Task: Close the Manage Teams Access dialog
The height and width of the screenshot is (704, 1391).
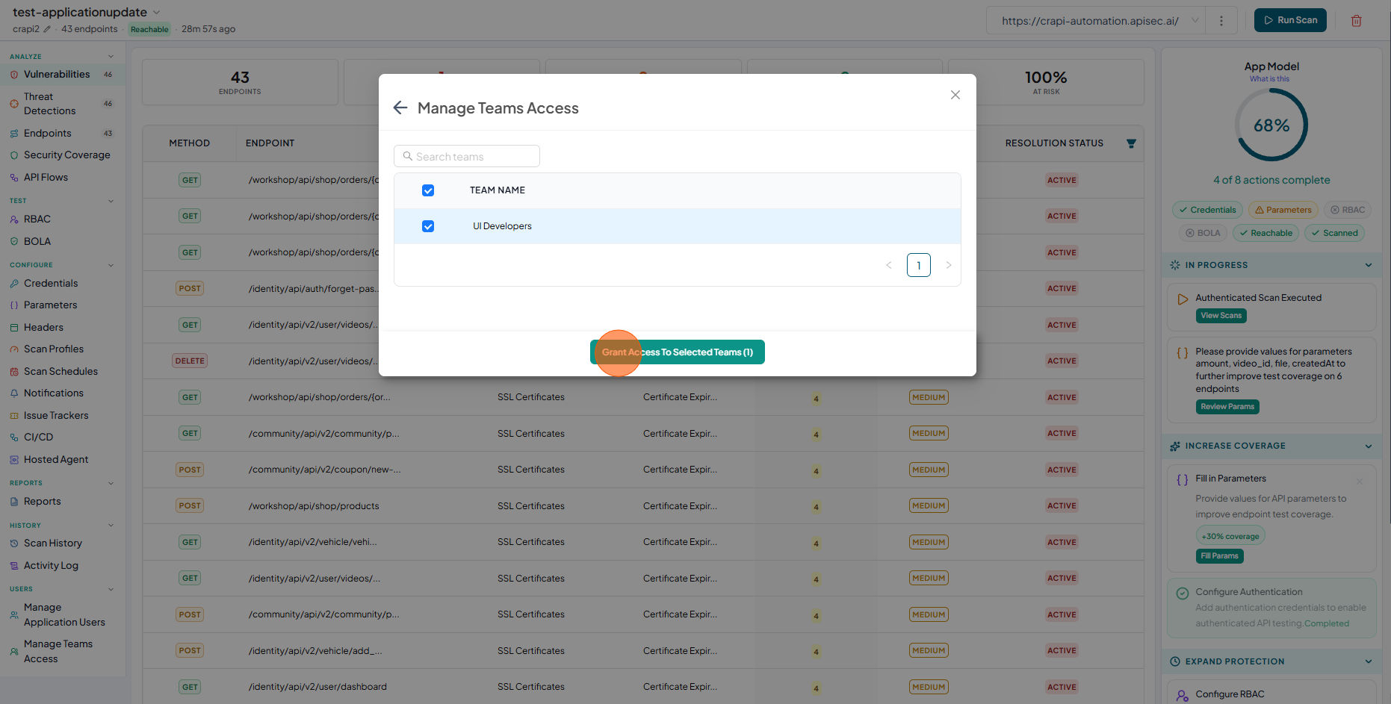Action: [x=955, y=95]
